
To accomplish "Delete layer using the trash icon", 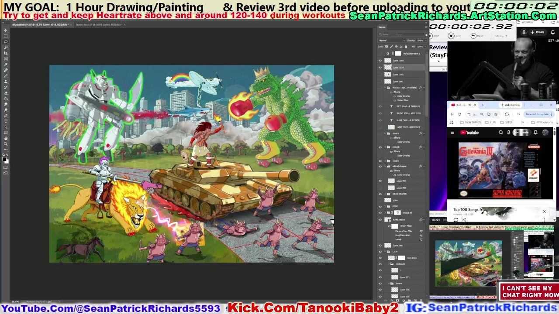I will point(421,300).
